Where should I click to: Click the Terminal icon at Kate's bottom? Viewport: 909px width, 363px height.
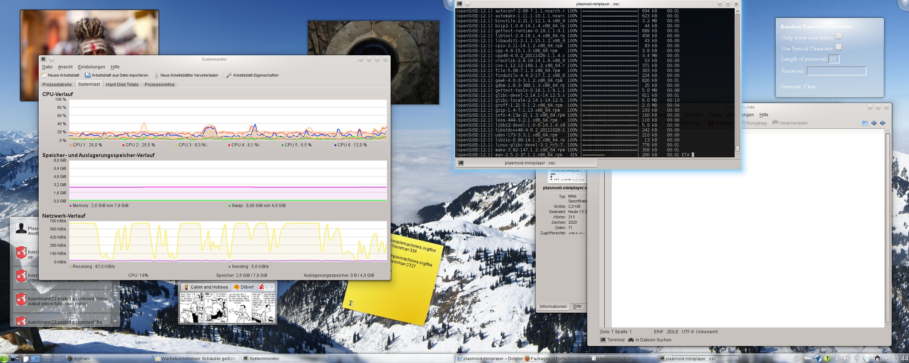(603, 340)
